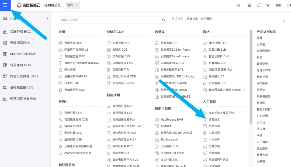
Task: Open the 全局 region dropdown
Action: [72, 5]
